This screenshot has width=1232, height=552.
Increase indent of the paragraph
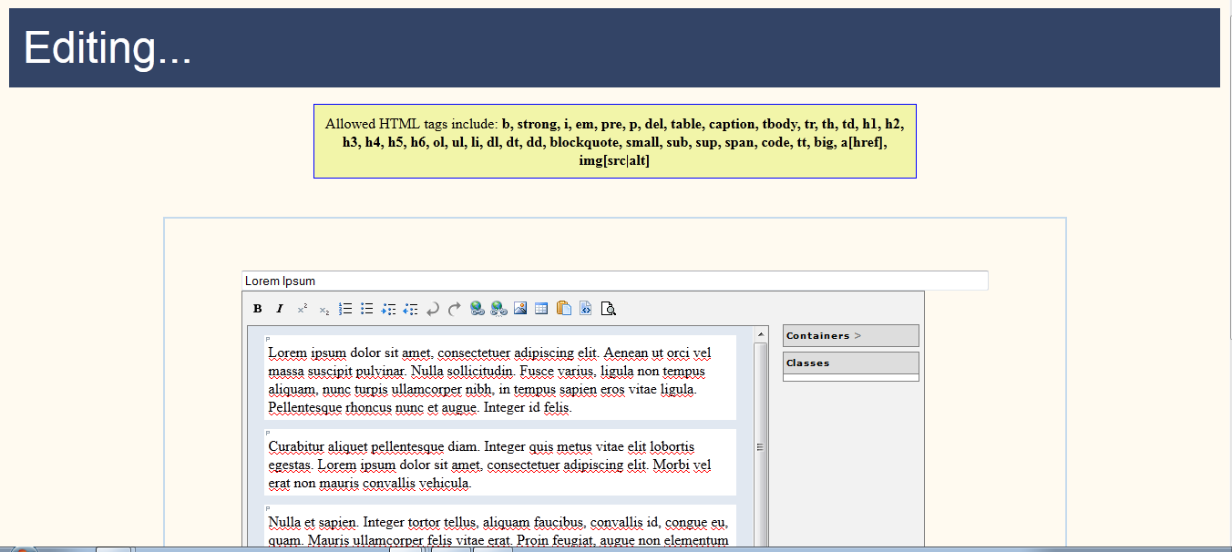[389, 308]
